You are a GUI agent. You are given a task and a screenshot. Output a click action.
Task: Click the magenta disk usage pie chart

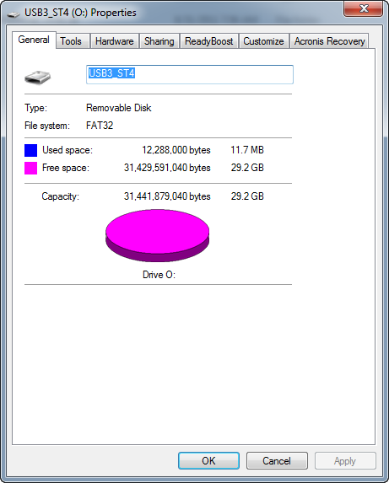tap(158, 236)
